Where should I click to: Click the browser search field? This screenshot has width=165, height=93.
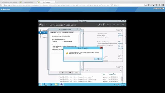click(128, 5)
